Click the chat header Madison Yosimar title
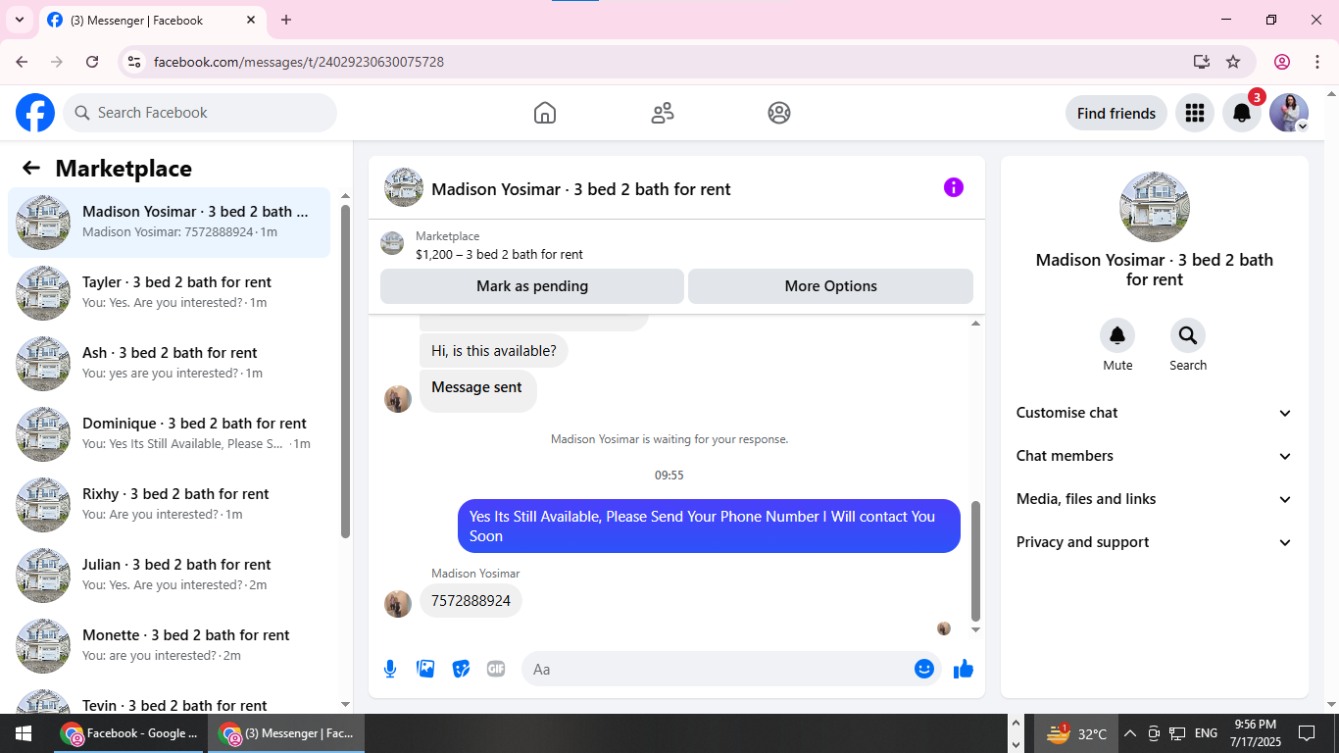Screen dimensions: 1339x753 [x=581, y=189]
